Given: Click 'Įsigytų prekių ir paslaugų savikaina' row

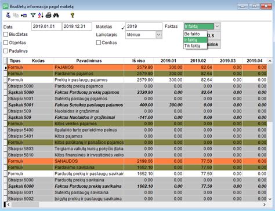Looking at the screenshot, I should 137,199.
